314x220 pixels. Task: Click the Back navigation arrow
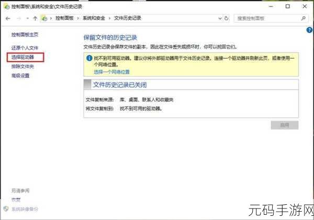pyautogui.click(x=8, y=18)
